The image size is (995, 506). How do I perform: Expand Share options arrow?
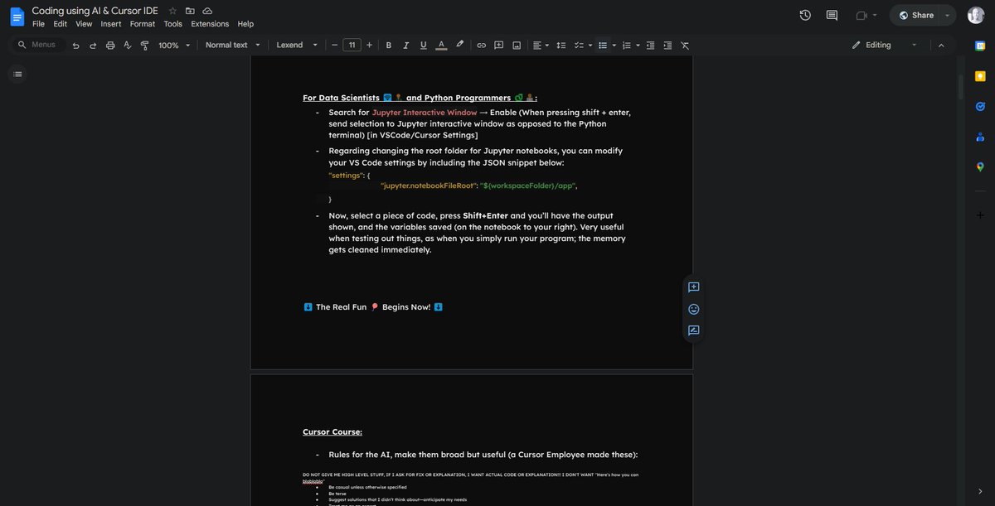coord(947,15)
